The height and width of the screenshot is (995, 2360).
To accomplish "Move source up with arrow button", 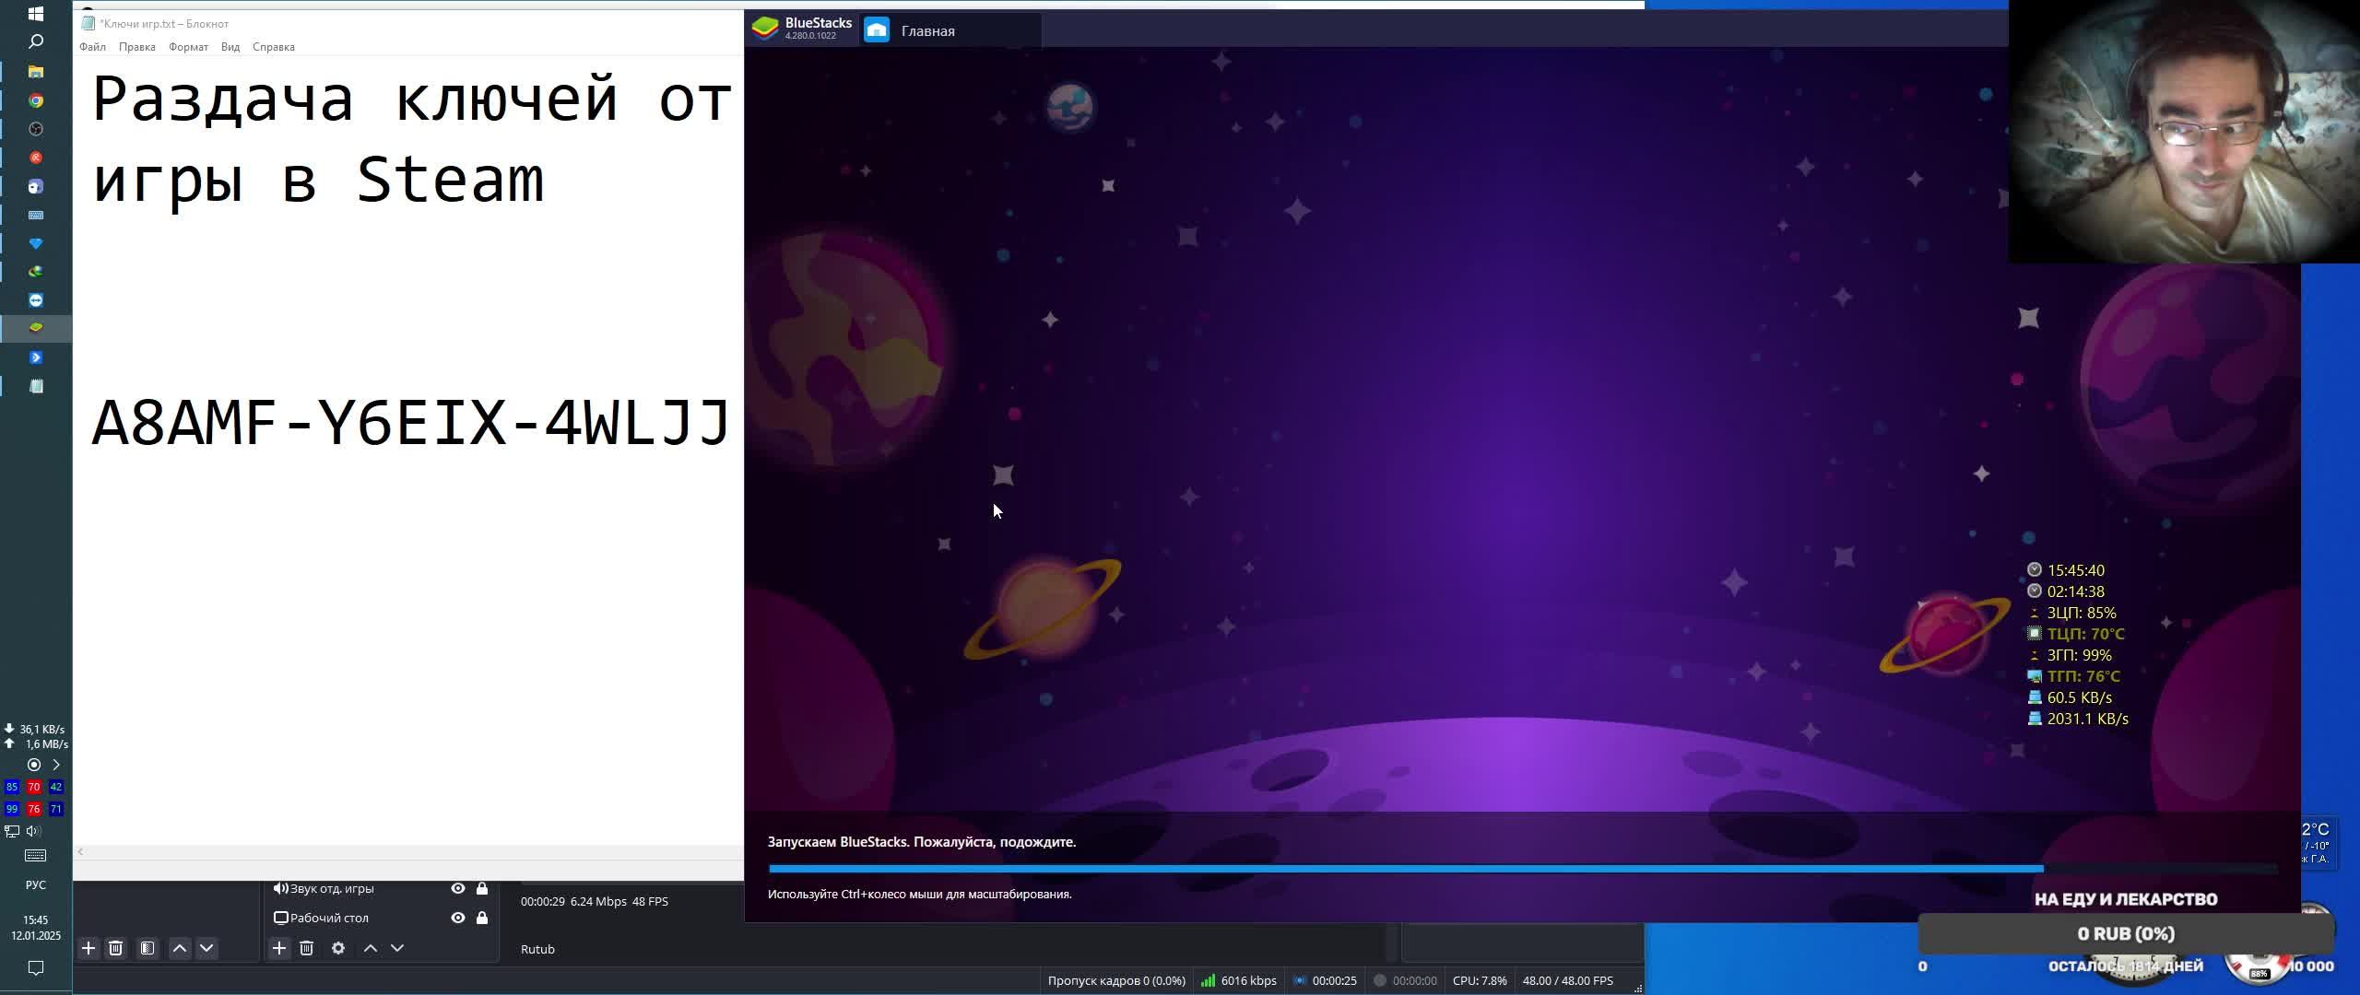I will point(371,948).
